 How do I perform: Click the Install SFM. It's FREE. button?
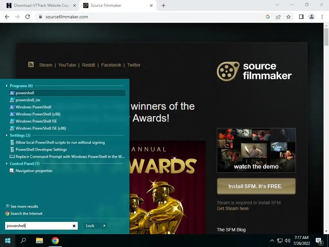pyautogui.click(x=256, y=186)
